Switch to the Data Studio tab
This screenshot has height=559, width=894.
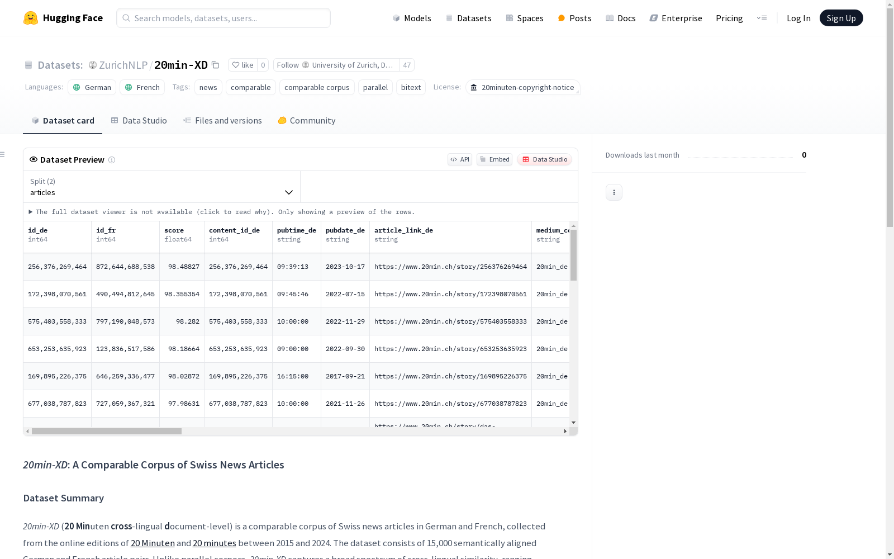(139, 121)
